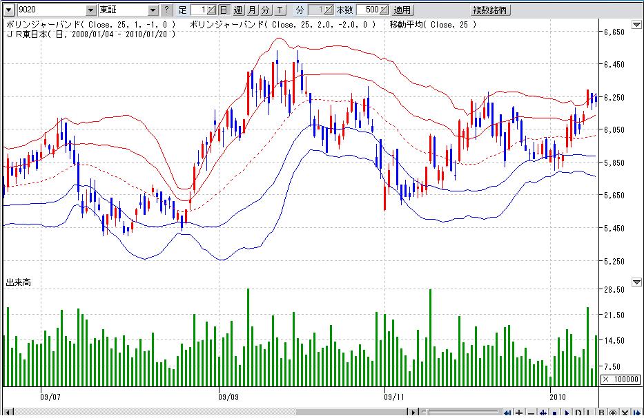Select the daily 日 chart period
Viewport: 644px width, 418px height.
(x=224, y=10)
